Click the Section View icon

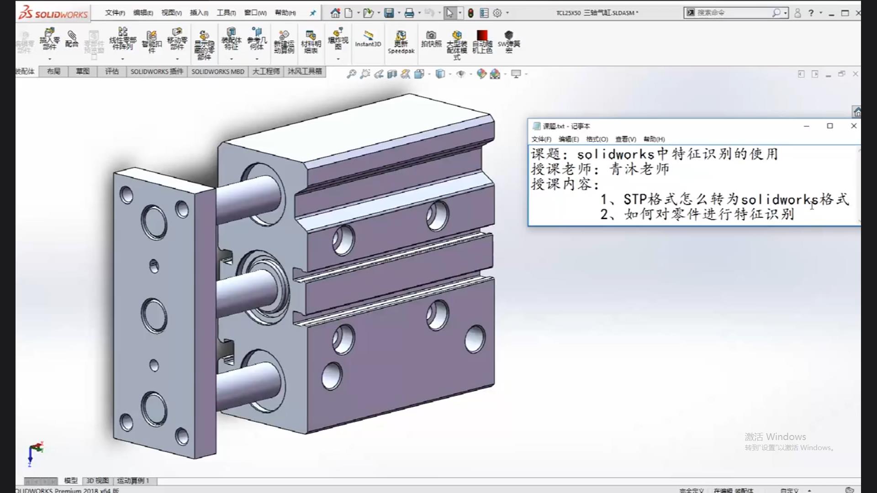[392, 74]
